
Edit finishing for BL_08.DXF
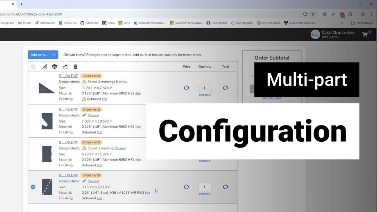[99, 199]
